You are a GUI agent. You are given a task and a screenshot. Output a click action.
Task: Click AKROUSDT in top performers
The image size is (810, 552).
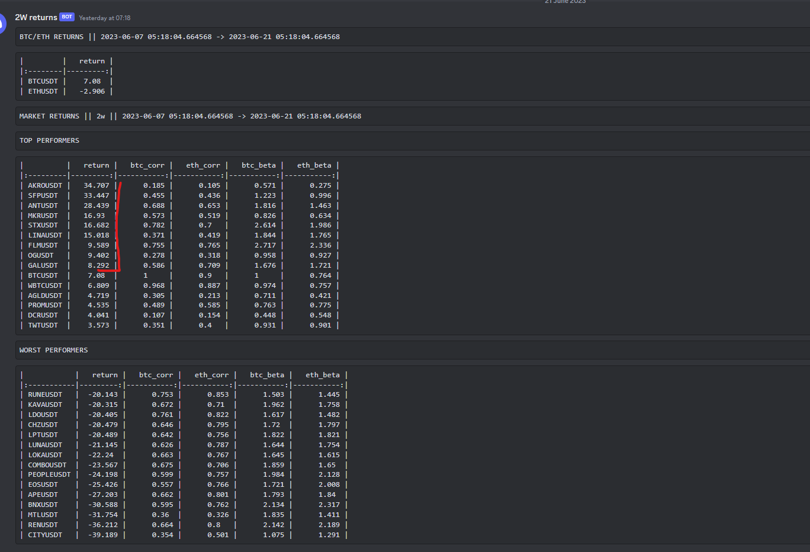tap(45, 185)
